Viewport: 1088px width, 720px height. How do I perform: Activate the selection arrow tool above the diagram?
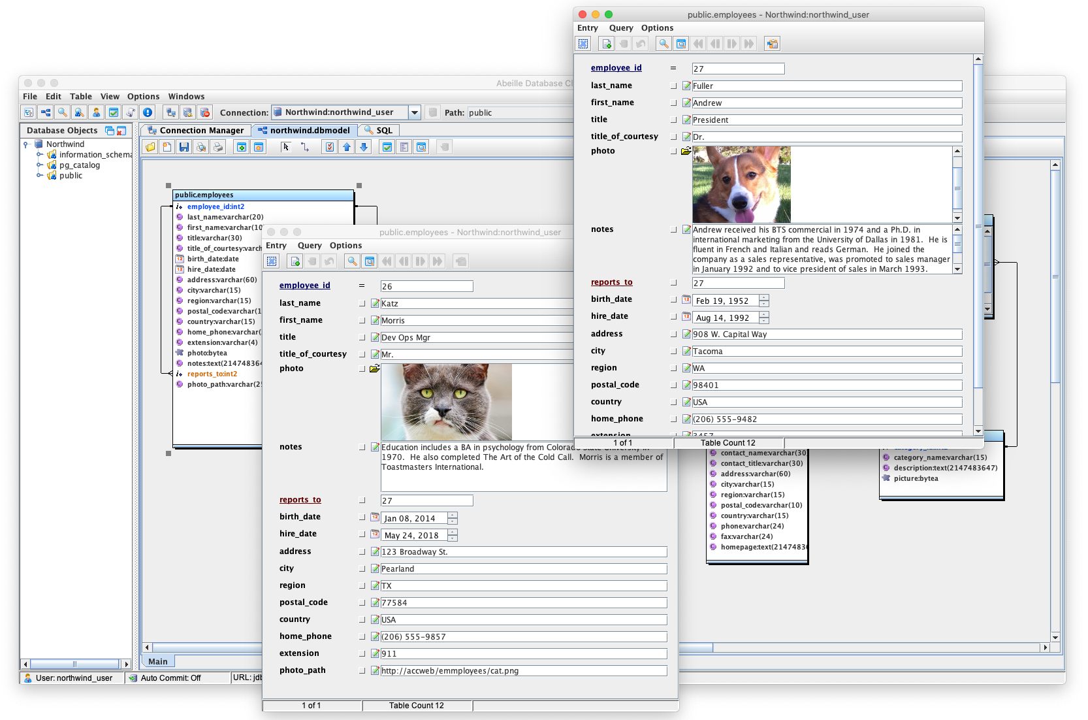(x=285, y=146)
